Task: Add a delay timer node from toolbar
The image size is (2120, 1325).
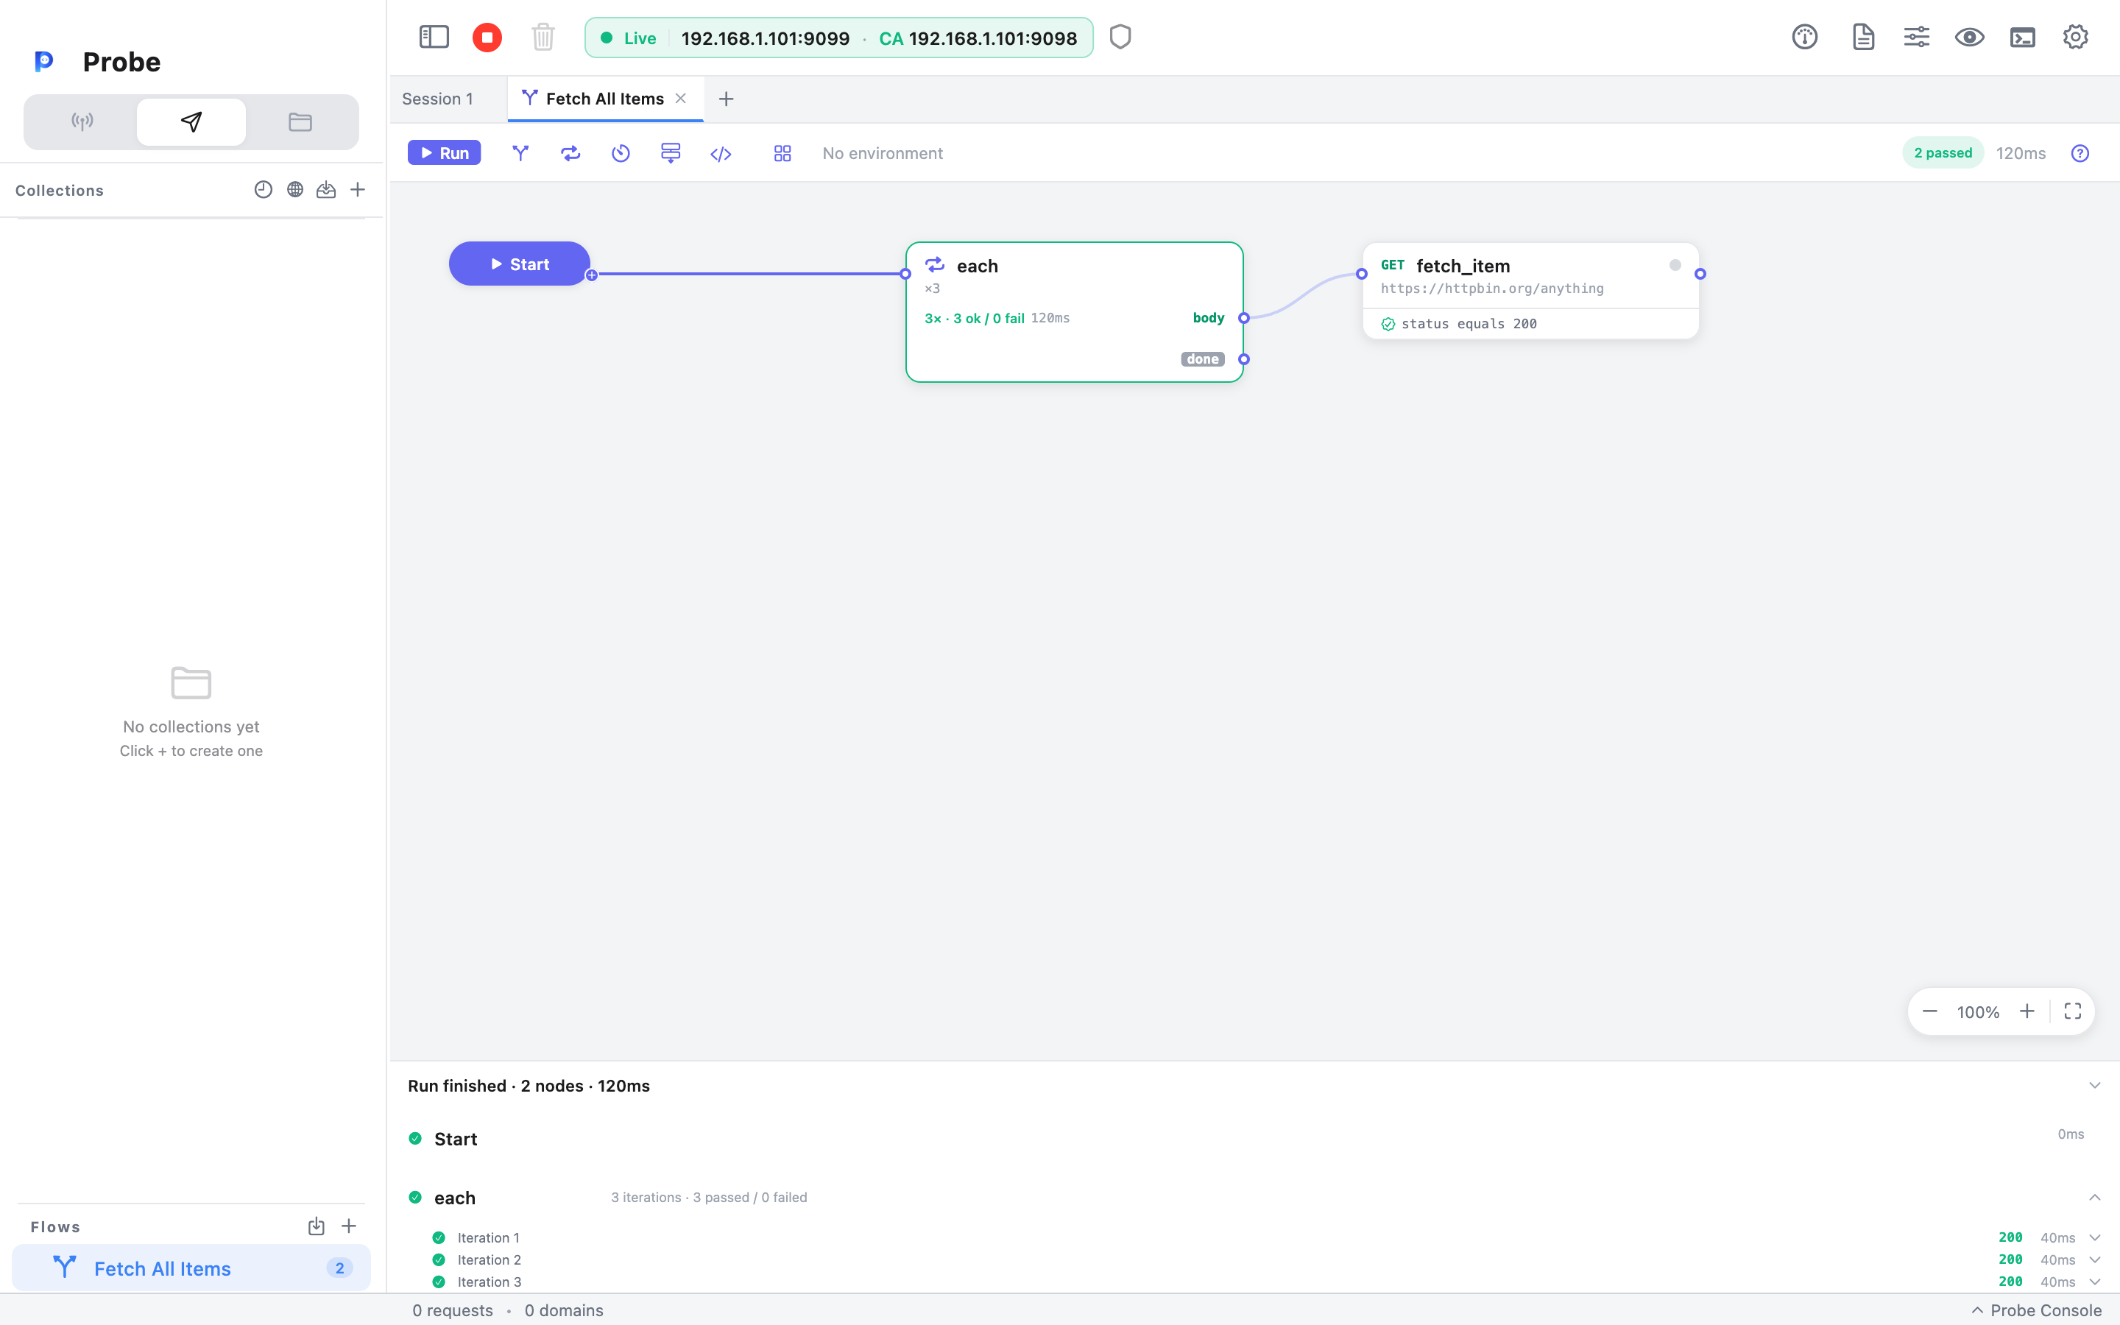Action: (621, 153)
